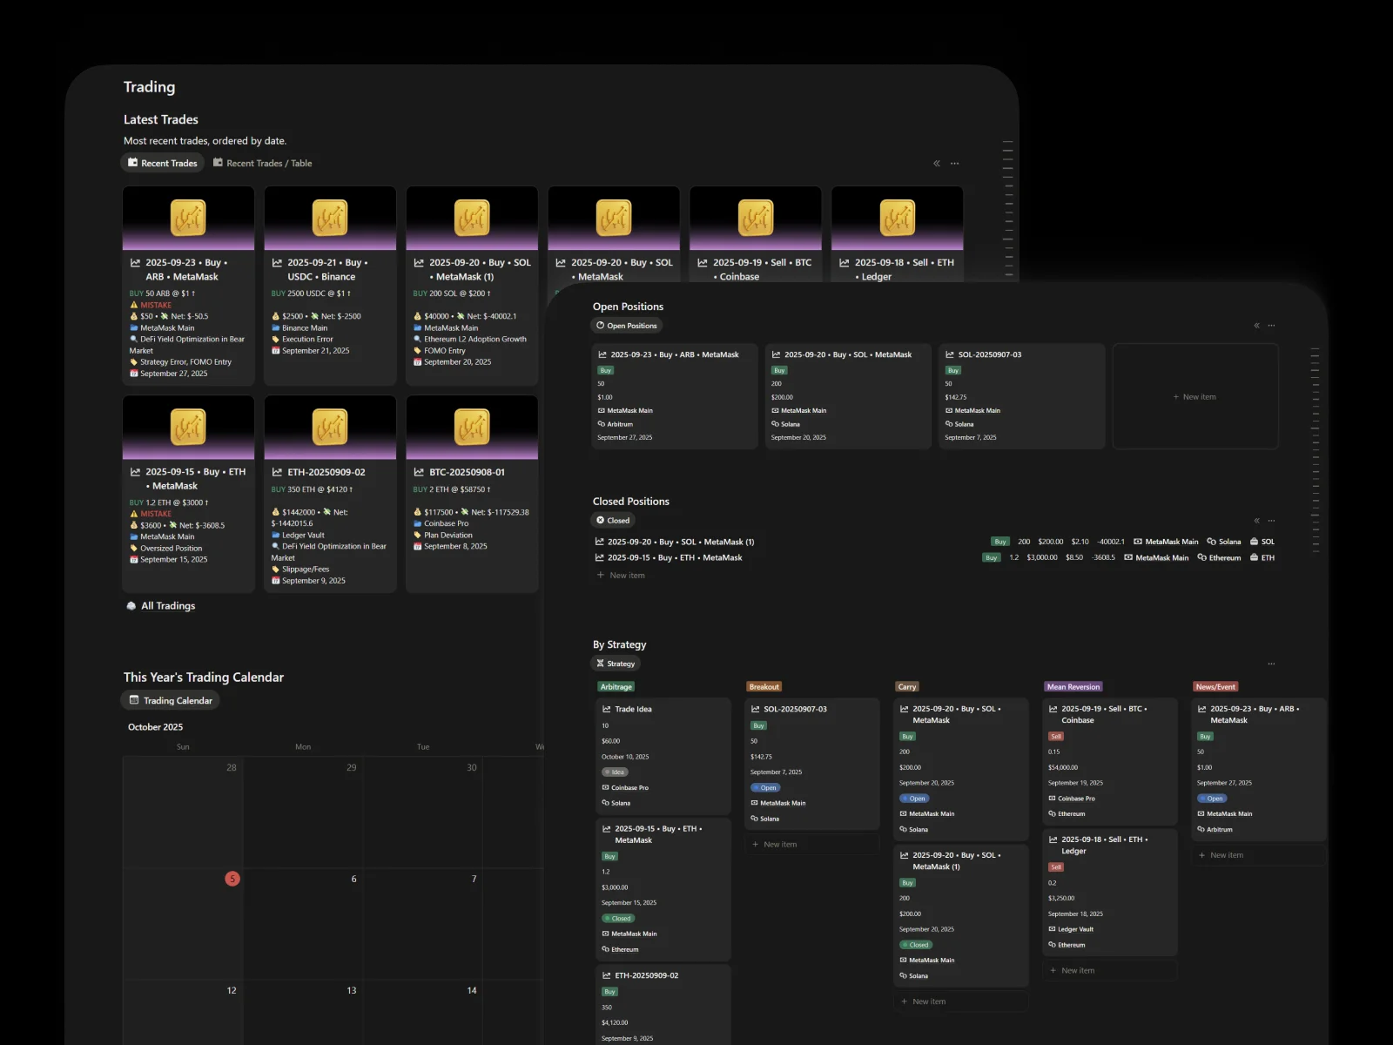Open the ellipsis menu for By Strategy board
The image size is (1393, 1045).
pyautogui.click(x=1271, y=664)
